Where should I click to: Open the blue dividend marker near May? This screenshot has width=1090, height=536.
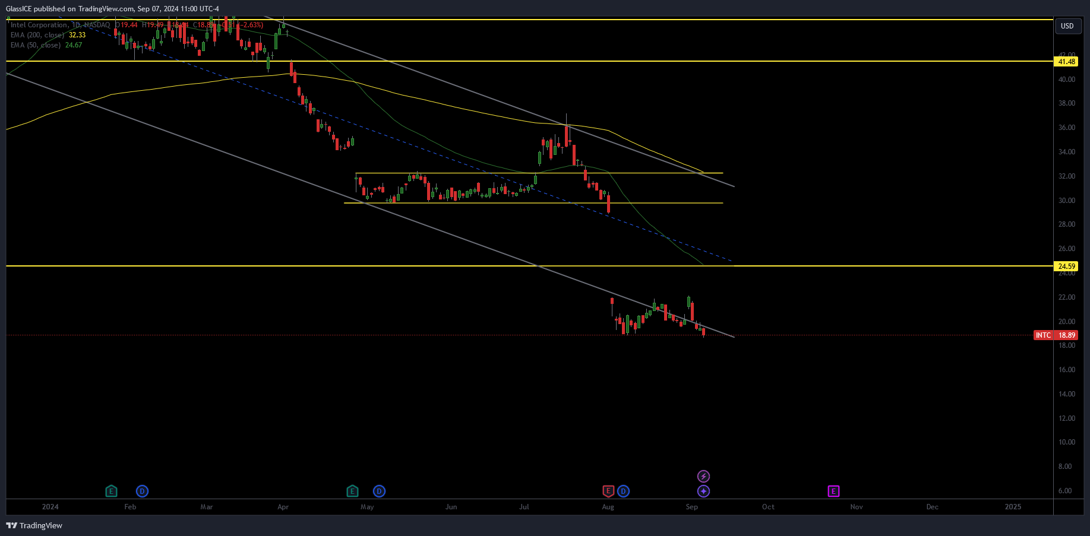379,491
